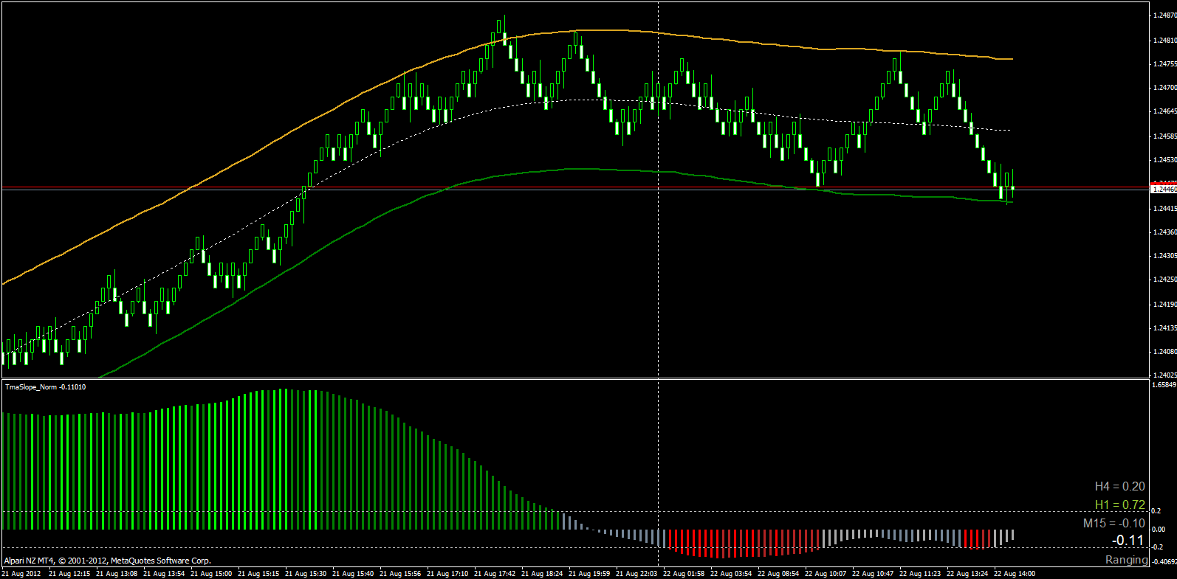Click the 21 Aug 17:42 time label

pos(495,573)
